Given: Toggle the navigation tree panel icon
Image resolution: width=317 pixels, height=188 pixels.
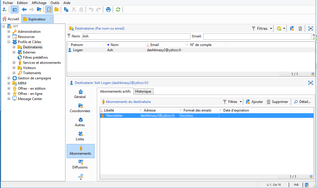Looking at the screenshot, I should pyautogui.click(x=14, y=9).
